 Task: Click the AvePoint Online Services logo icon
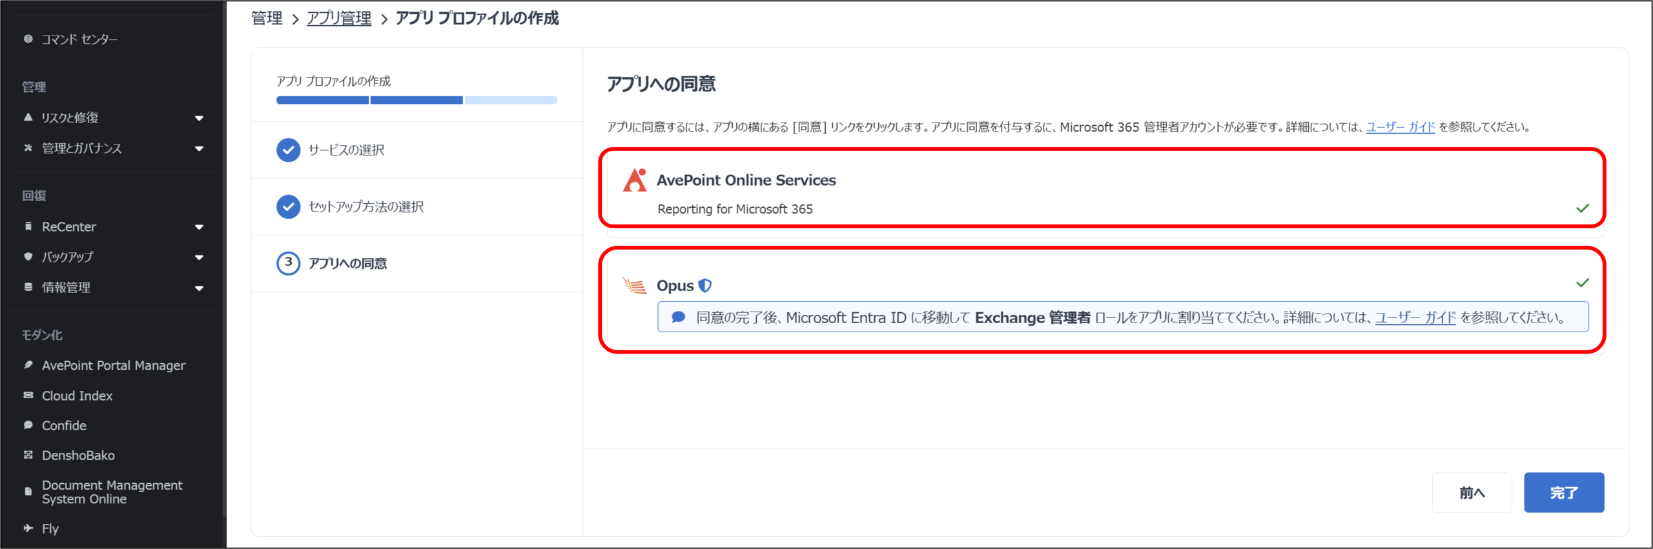(x=634, y=180)
